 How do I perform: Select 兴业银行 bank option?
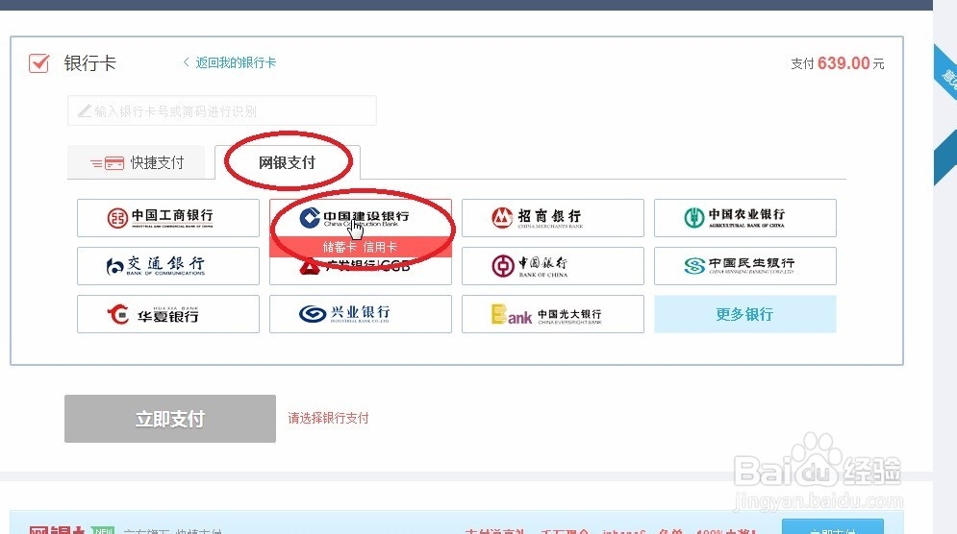[361, 314]
